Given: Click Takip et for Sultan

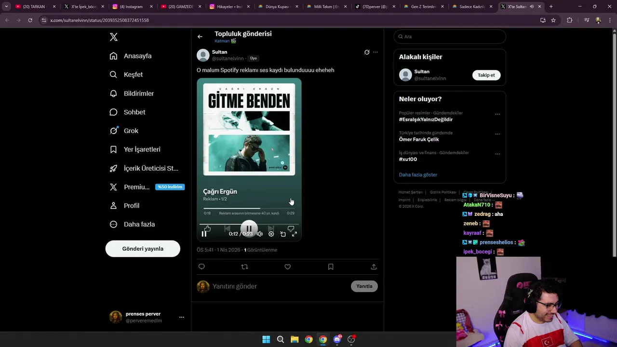Looking at the screenshot, I should pos(486,75).
